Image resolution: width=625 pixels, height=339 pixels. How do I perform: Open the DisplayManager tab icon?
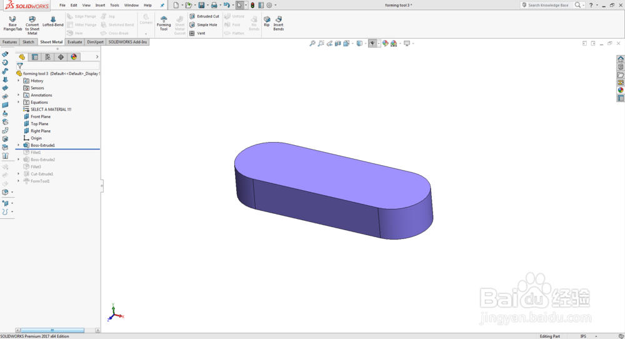pos(74,57)
